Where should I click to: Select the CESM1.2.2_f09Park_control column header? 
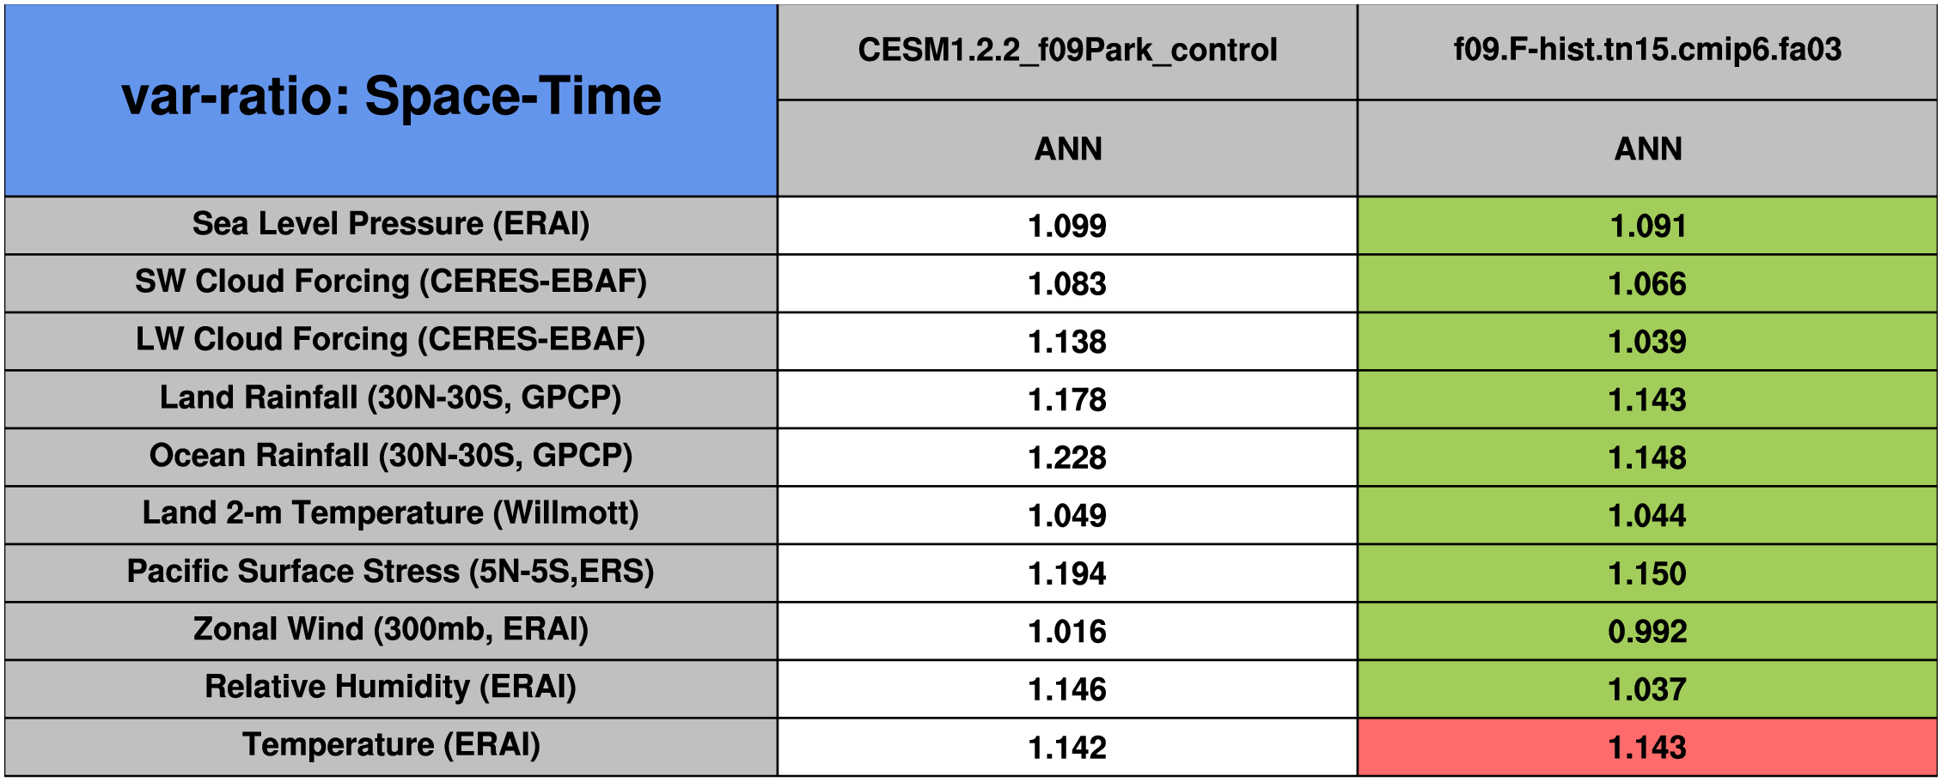click(x=1067, y=51)
